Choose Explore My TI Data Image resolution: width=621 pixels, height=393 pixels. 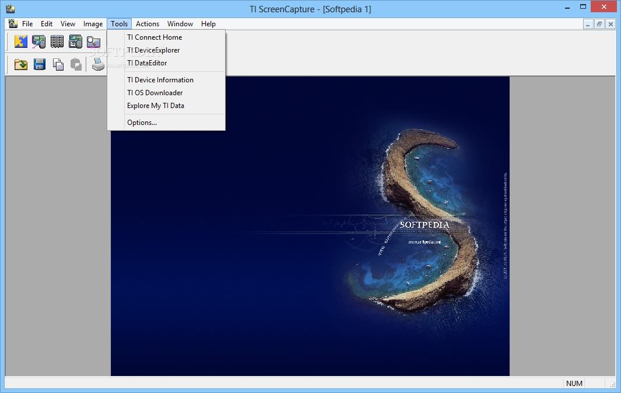pos(166,106)
